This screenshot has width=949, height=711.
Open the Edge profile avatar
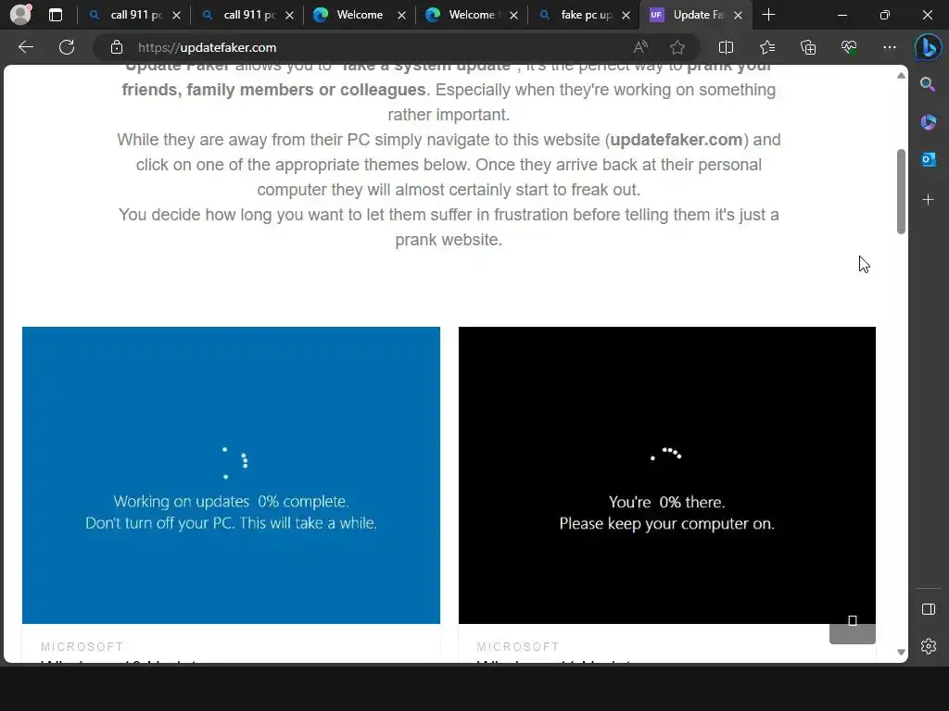[20, 15]
